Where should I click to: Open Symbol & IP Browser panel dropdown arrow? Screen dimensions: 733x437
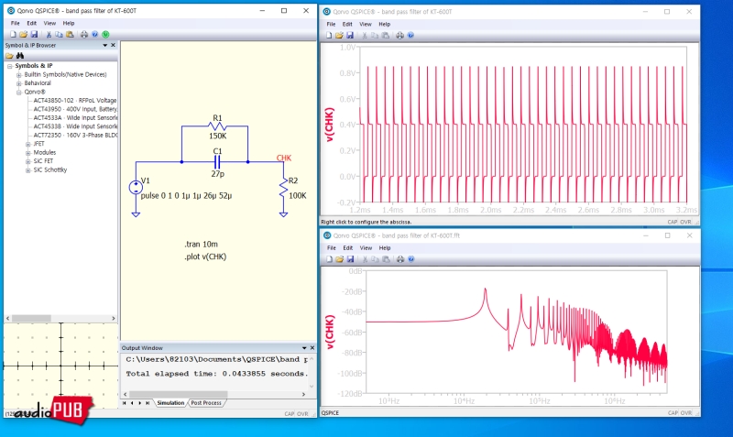pos(105,45)
